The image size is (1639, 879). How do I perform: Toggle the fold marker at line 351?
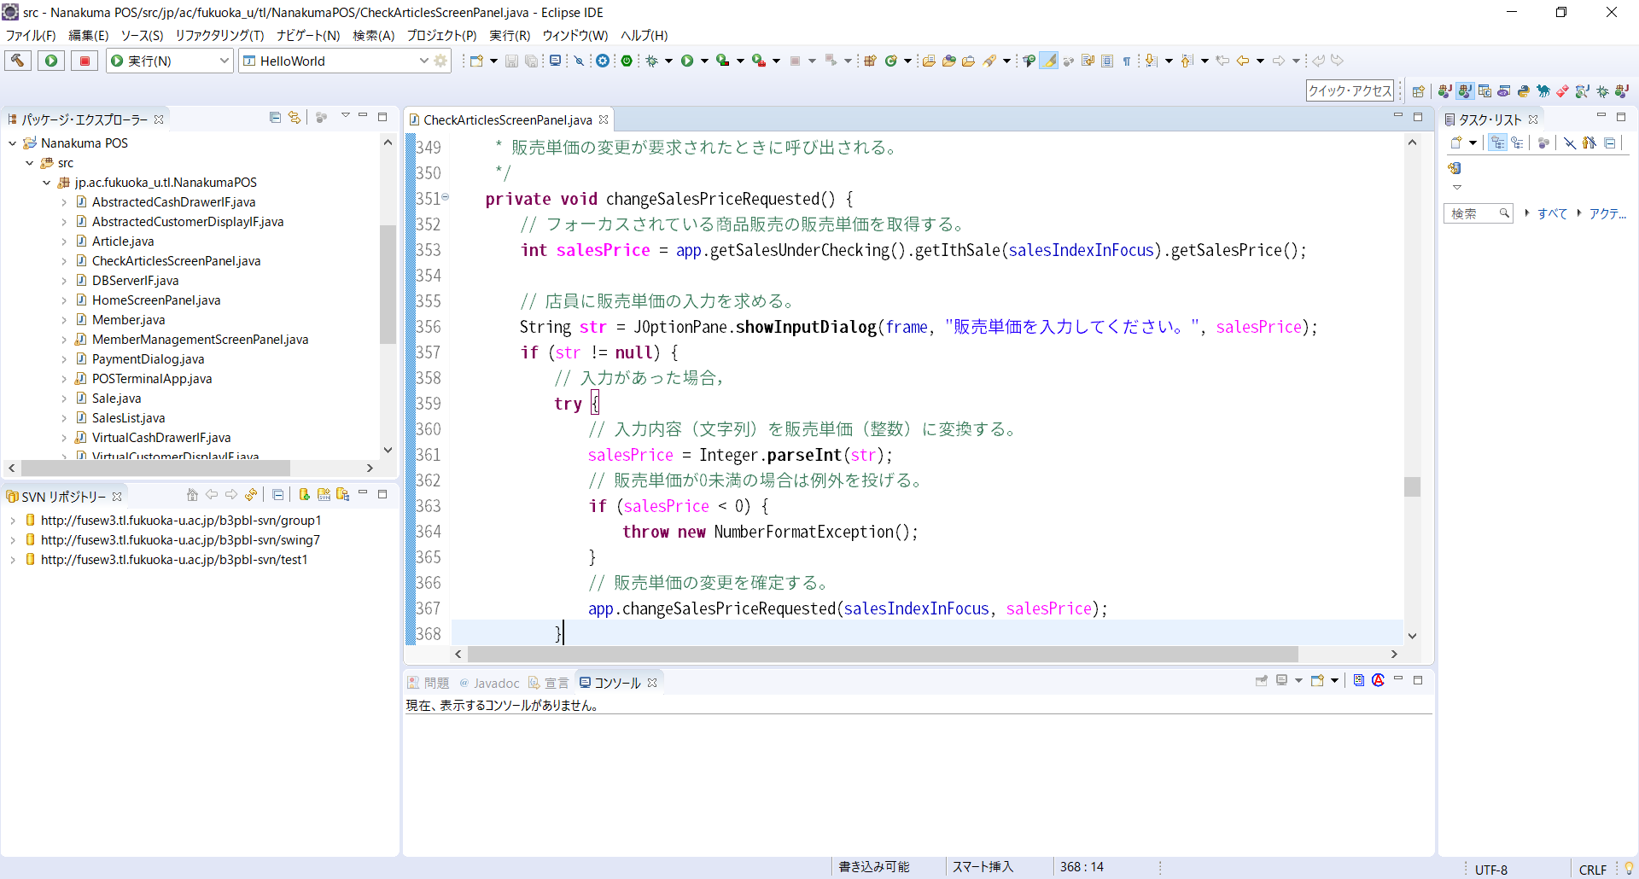pos(446,197)
